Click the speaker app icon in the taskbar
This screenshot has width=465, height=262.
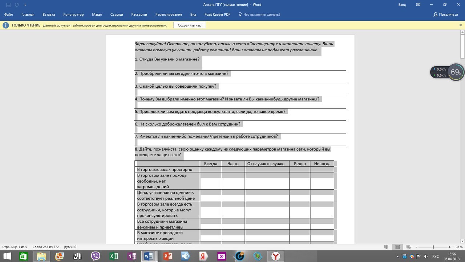tap(186, 257)
